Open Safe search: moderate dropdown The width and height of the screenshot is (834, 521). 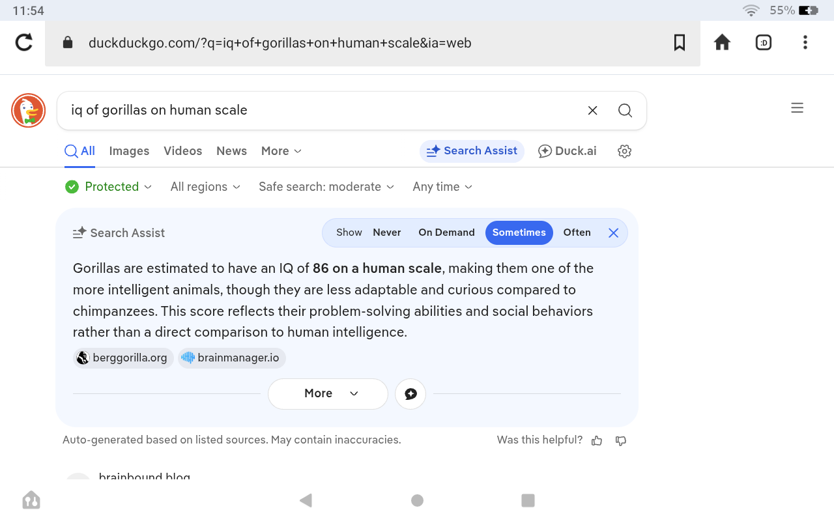[x=326, y=187]
